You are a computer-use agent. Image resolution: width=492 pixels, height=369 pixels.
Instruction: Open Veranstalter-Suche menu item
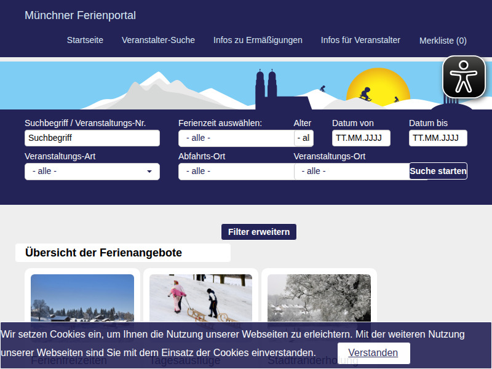158,40
